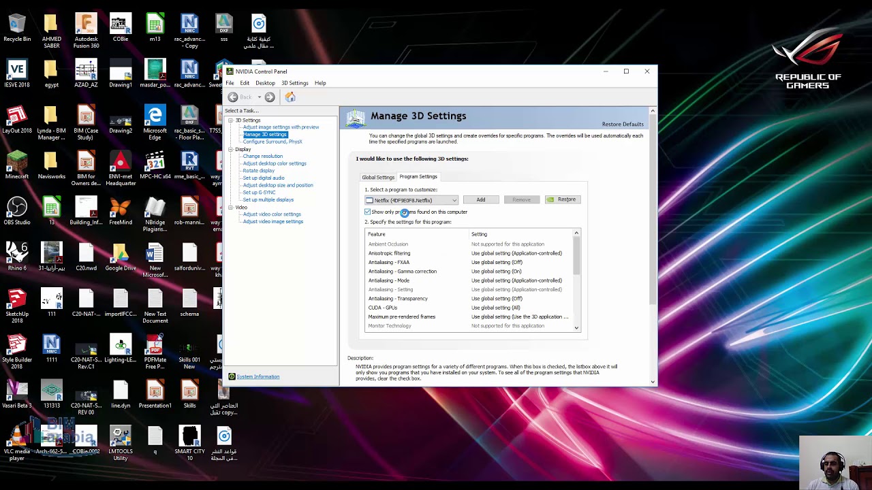Select 'Configure Surround, PhysX' task

(272, 142)
